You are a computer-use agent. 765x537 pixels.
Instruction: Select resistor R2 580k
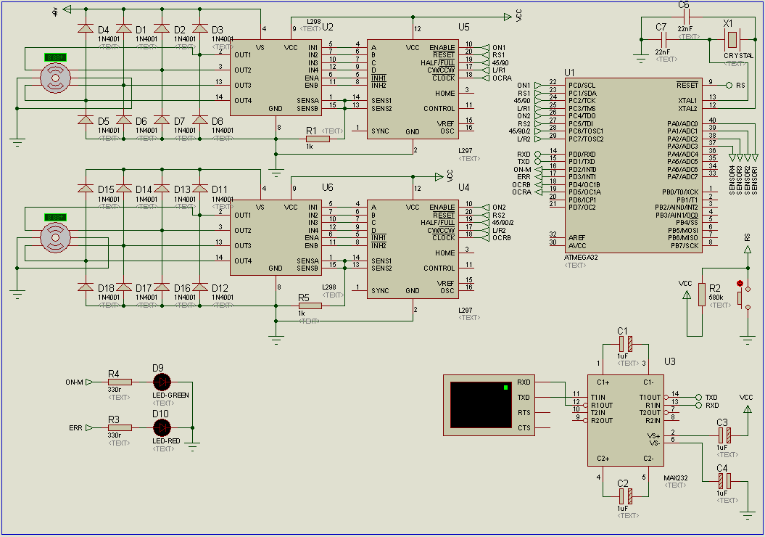coord(701,295)
